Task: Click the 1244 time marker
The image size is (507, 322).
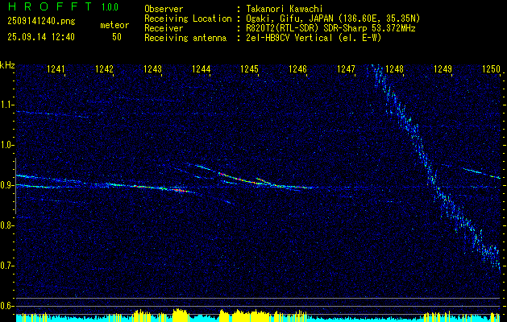Action: pyautogui.click(x=202, y=68)
